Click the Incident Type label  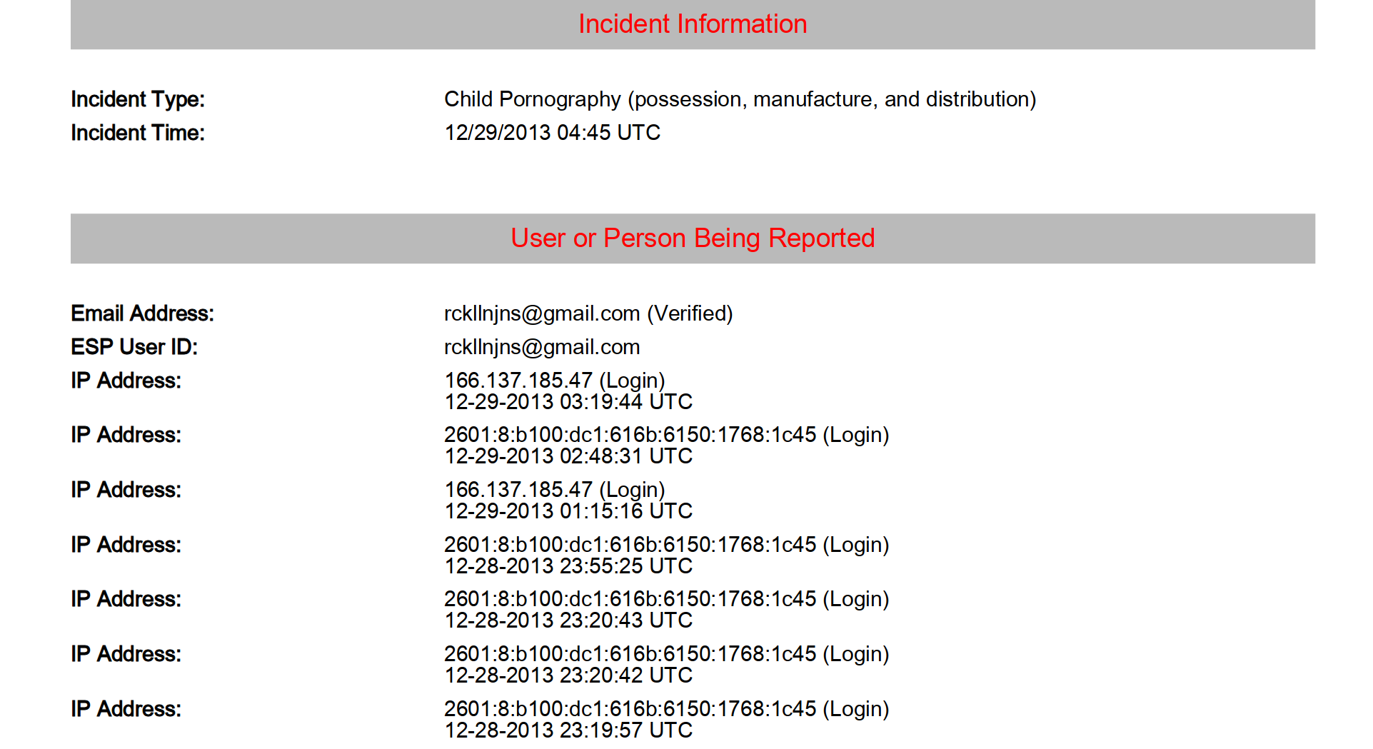click(x=138, y=99)
